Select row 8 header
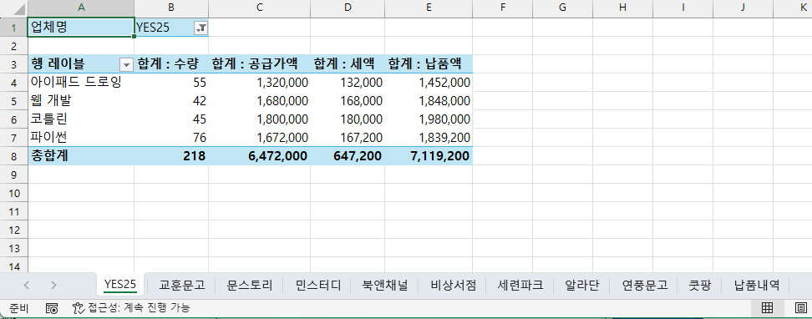Viewport: 812px width, 319px height. coord(13,156)
